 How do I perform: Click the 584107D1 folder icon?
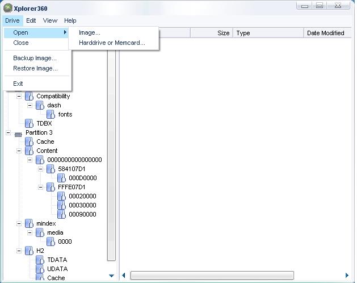pyautogui.click(x=51, y=169)
